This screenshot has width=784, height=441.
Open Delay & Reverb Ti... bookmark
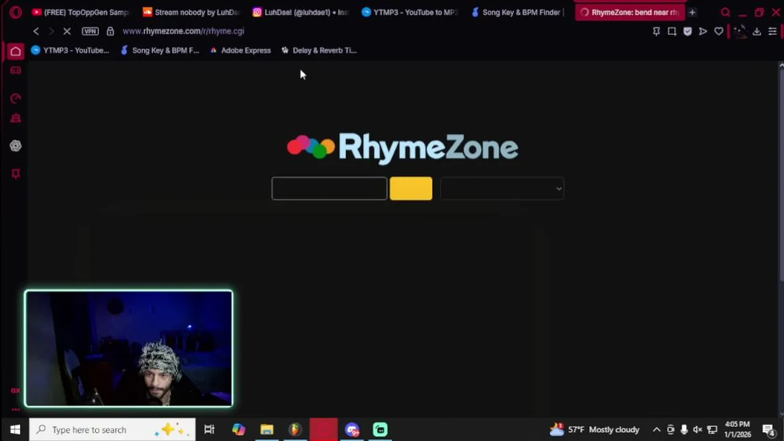[x=319, y=50]
